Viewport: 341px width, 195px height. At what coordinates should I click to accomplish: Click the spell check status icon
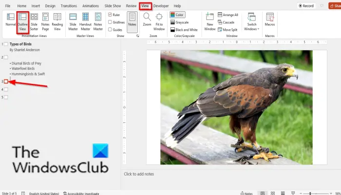23,193
